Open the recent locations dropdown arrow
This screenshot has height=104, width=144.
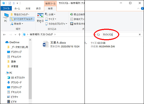(15, 35)
